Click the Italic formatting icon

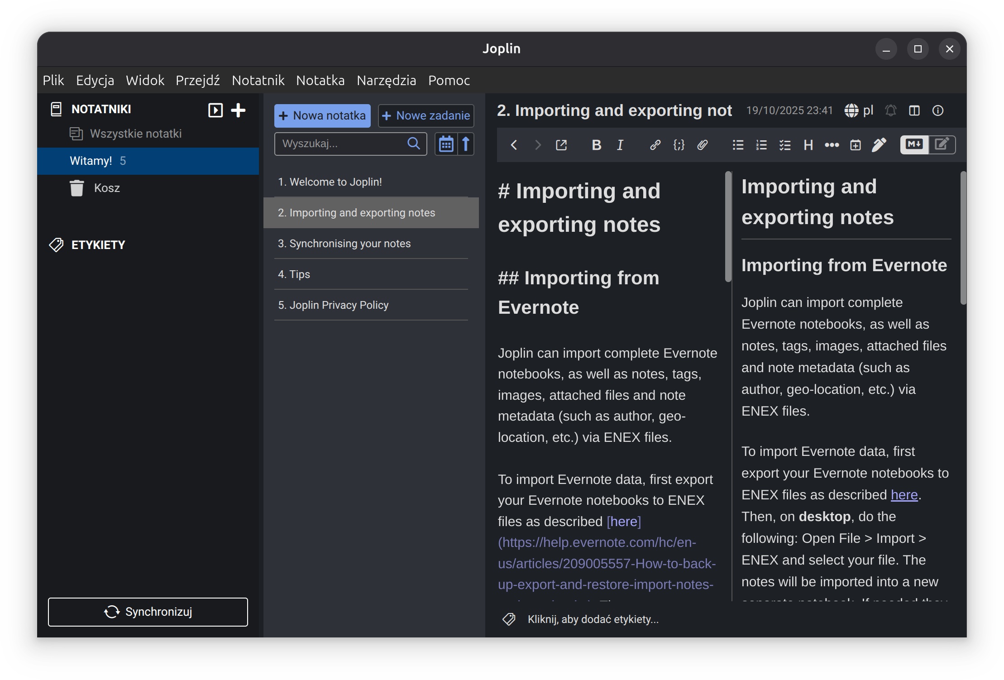(x=620, y=145)
